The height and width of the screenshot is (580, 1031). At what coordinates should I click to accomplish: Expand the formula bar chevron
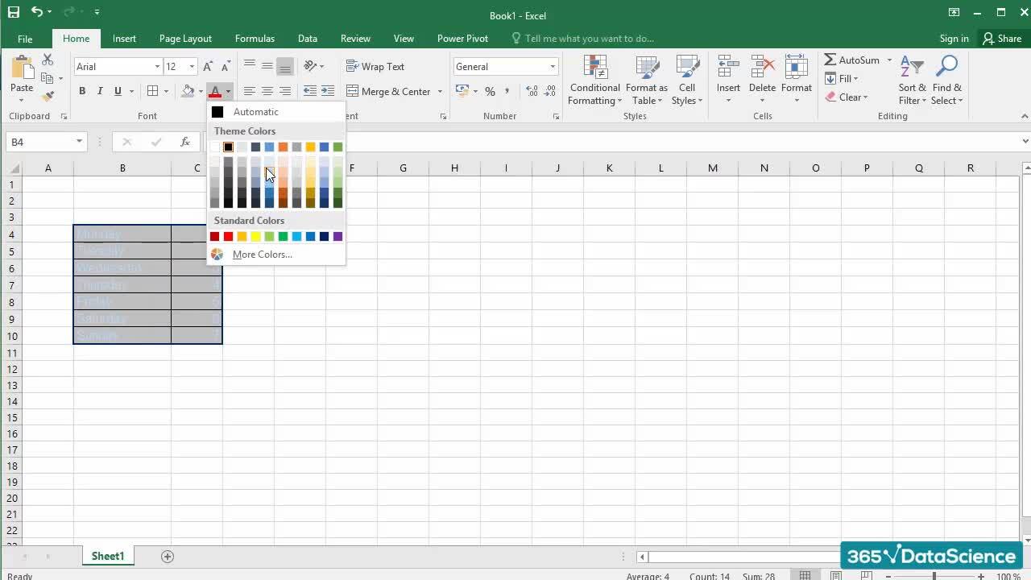click(x=1025, y=142)
